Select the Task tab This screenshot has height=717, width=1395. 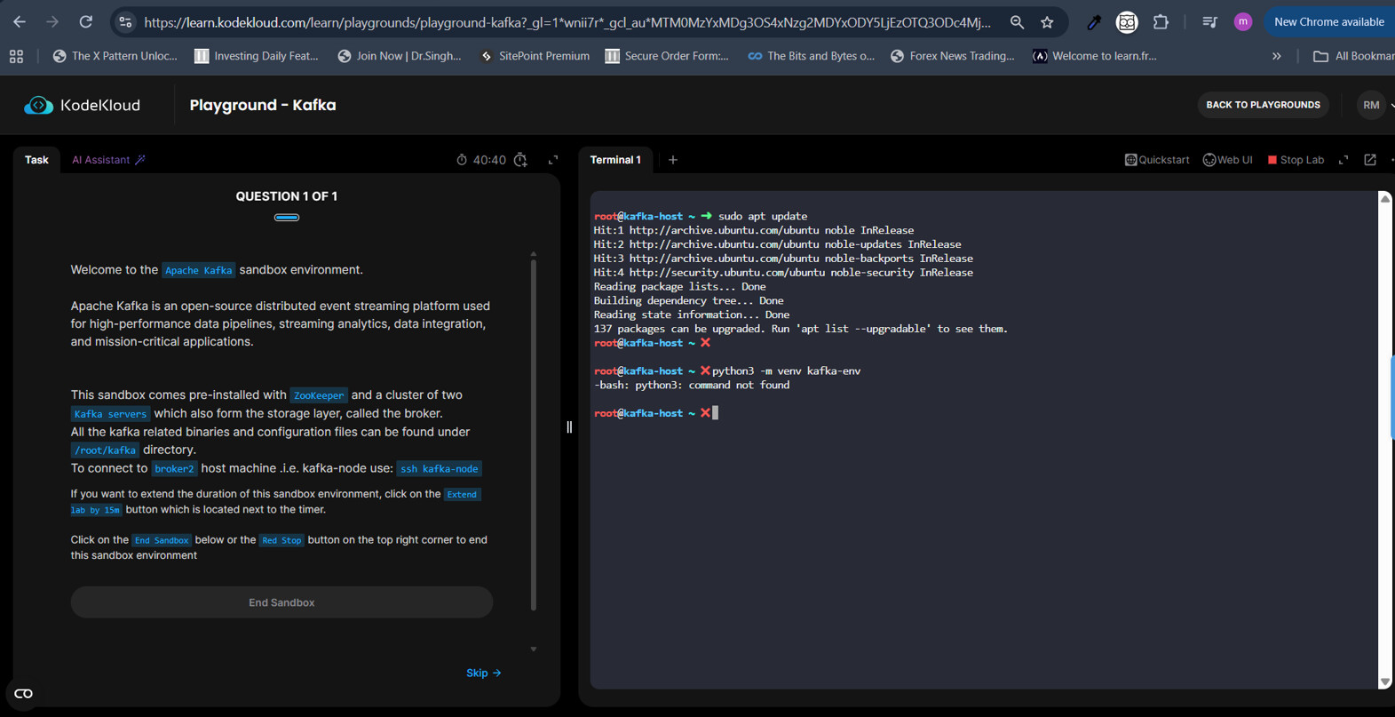click(x=36, y=160)
